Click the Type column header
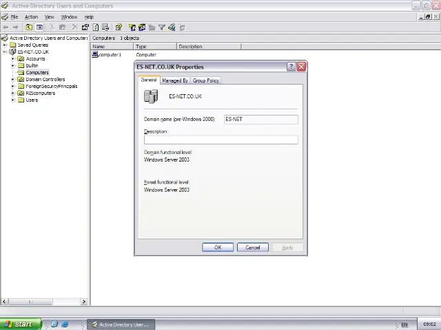This screenshot has width=441, height=330. (x=155, y=47)
